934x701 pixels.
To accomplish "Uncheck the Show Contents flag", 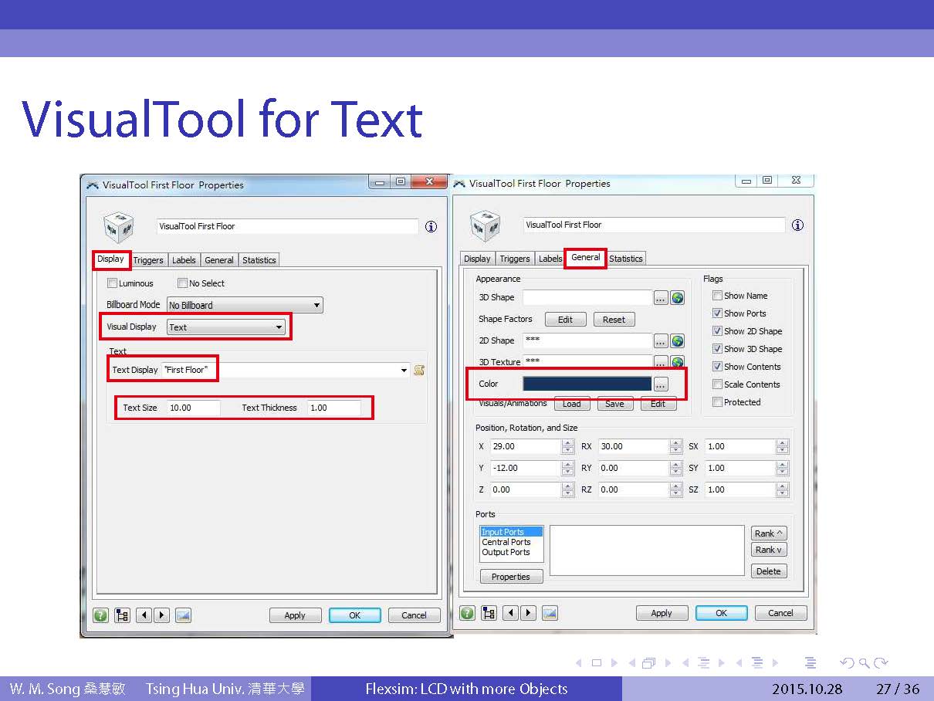I will tap(717, 367).
